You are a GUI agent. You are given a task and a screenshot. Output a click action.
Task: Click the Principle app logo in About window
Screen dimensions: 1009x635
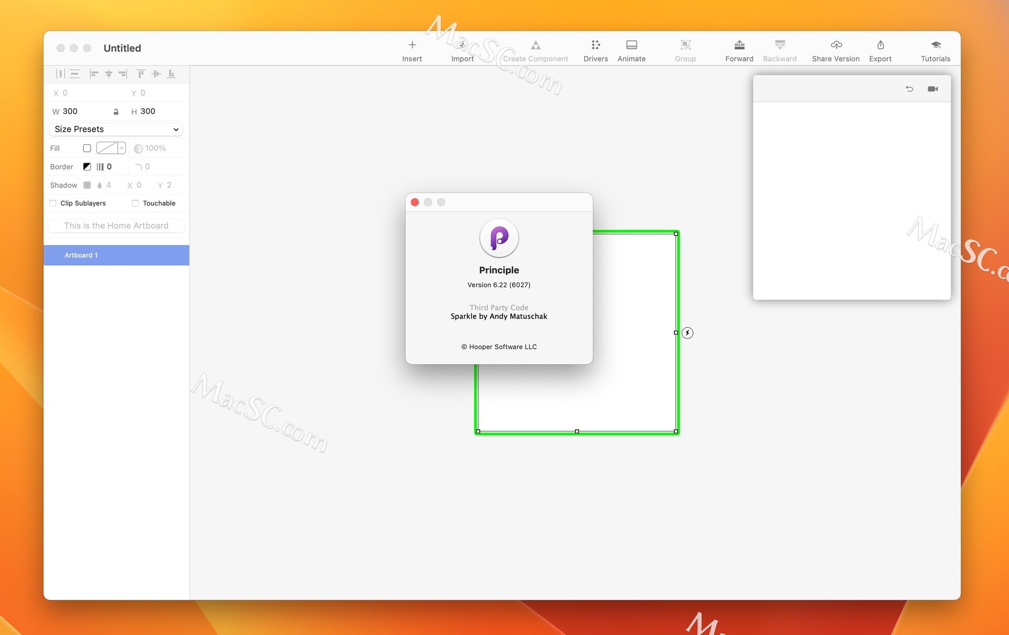[x=499, y=238]
